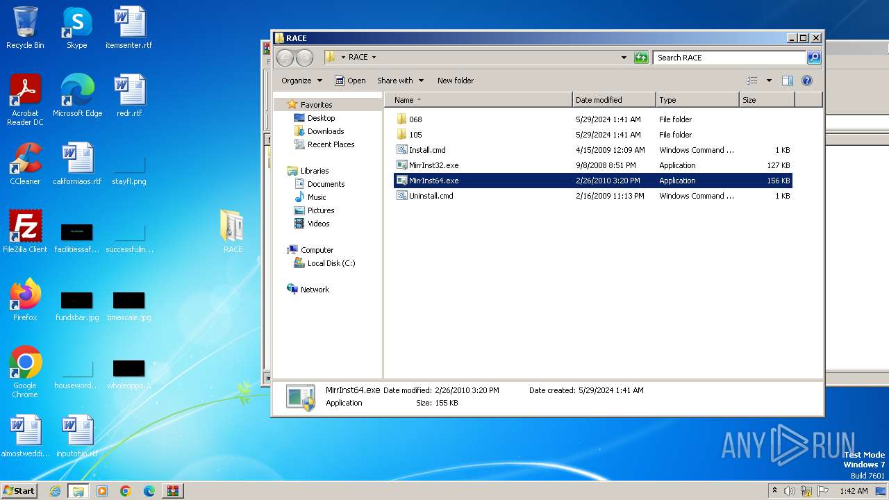Open Desktop in Favorites

321,118
